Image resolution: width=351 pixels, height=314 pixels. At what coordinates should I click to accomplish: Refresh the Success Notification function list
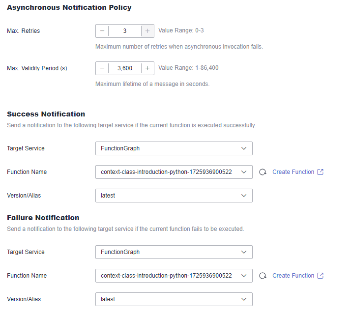click(263, 172)
